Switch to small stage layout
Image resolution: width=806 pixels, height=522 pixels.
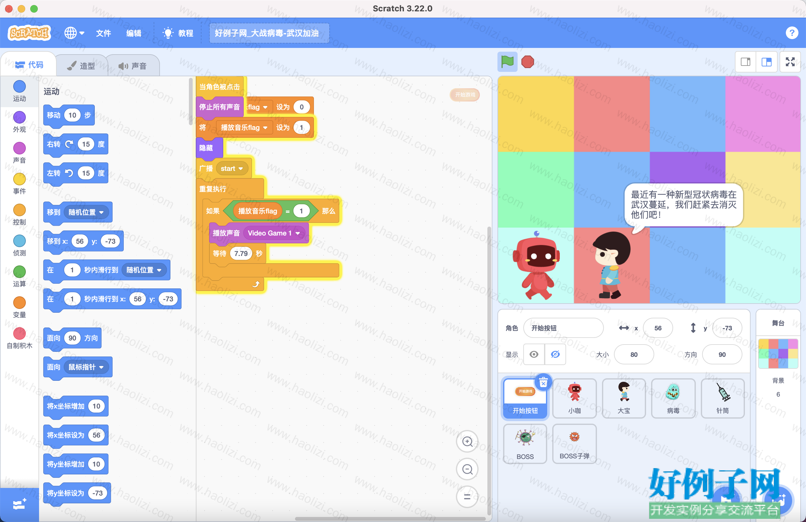click(x=746, y=62)
